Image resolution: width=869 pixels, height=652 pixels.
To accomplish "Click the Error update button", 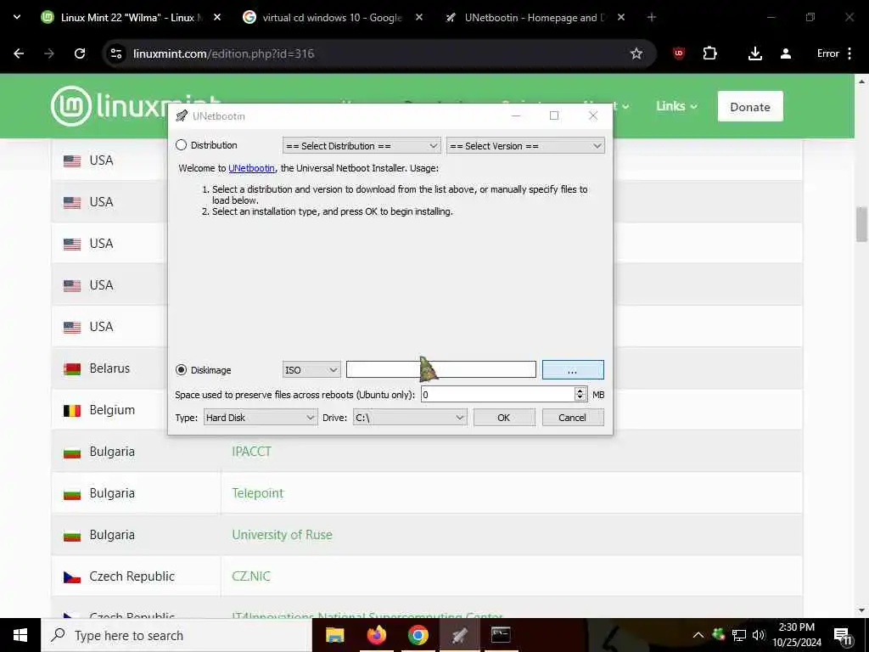I will pyautogui.click(x=828, y=53).
